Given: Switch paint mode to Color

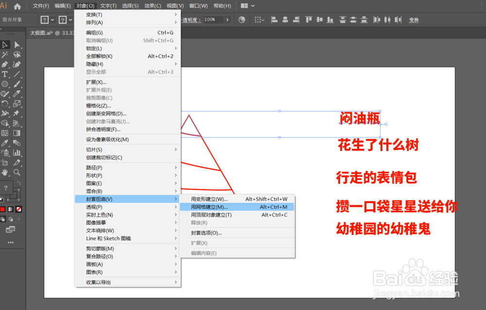Looking at the screenshot, I should click(3, 209).
